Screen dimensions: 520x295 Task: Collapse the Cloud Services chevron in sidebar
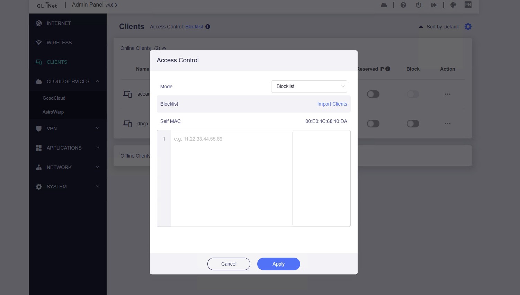98,81
